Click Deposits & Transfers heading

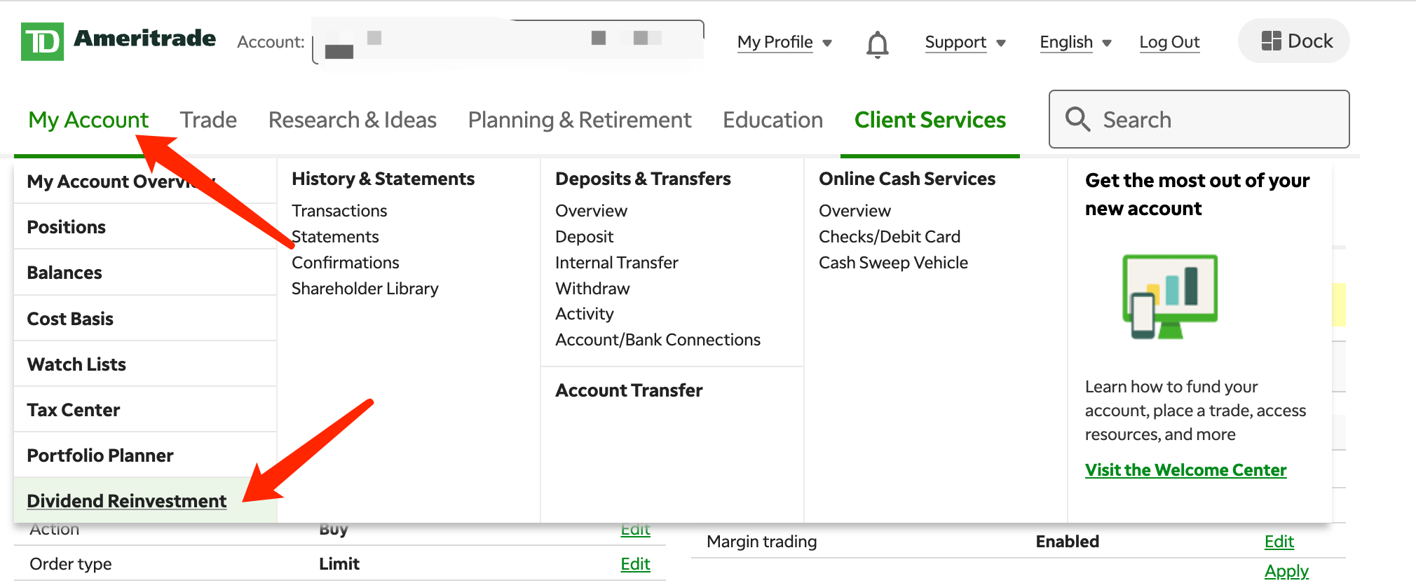click(643, 179)
